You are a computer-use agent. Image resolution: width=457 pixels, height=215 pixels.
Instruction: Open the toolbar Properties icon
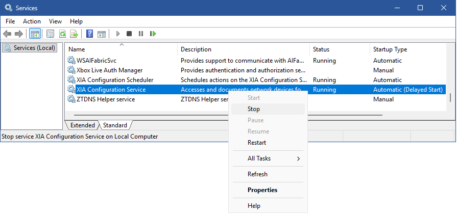pos(50,34)
